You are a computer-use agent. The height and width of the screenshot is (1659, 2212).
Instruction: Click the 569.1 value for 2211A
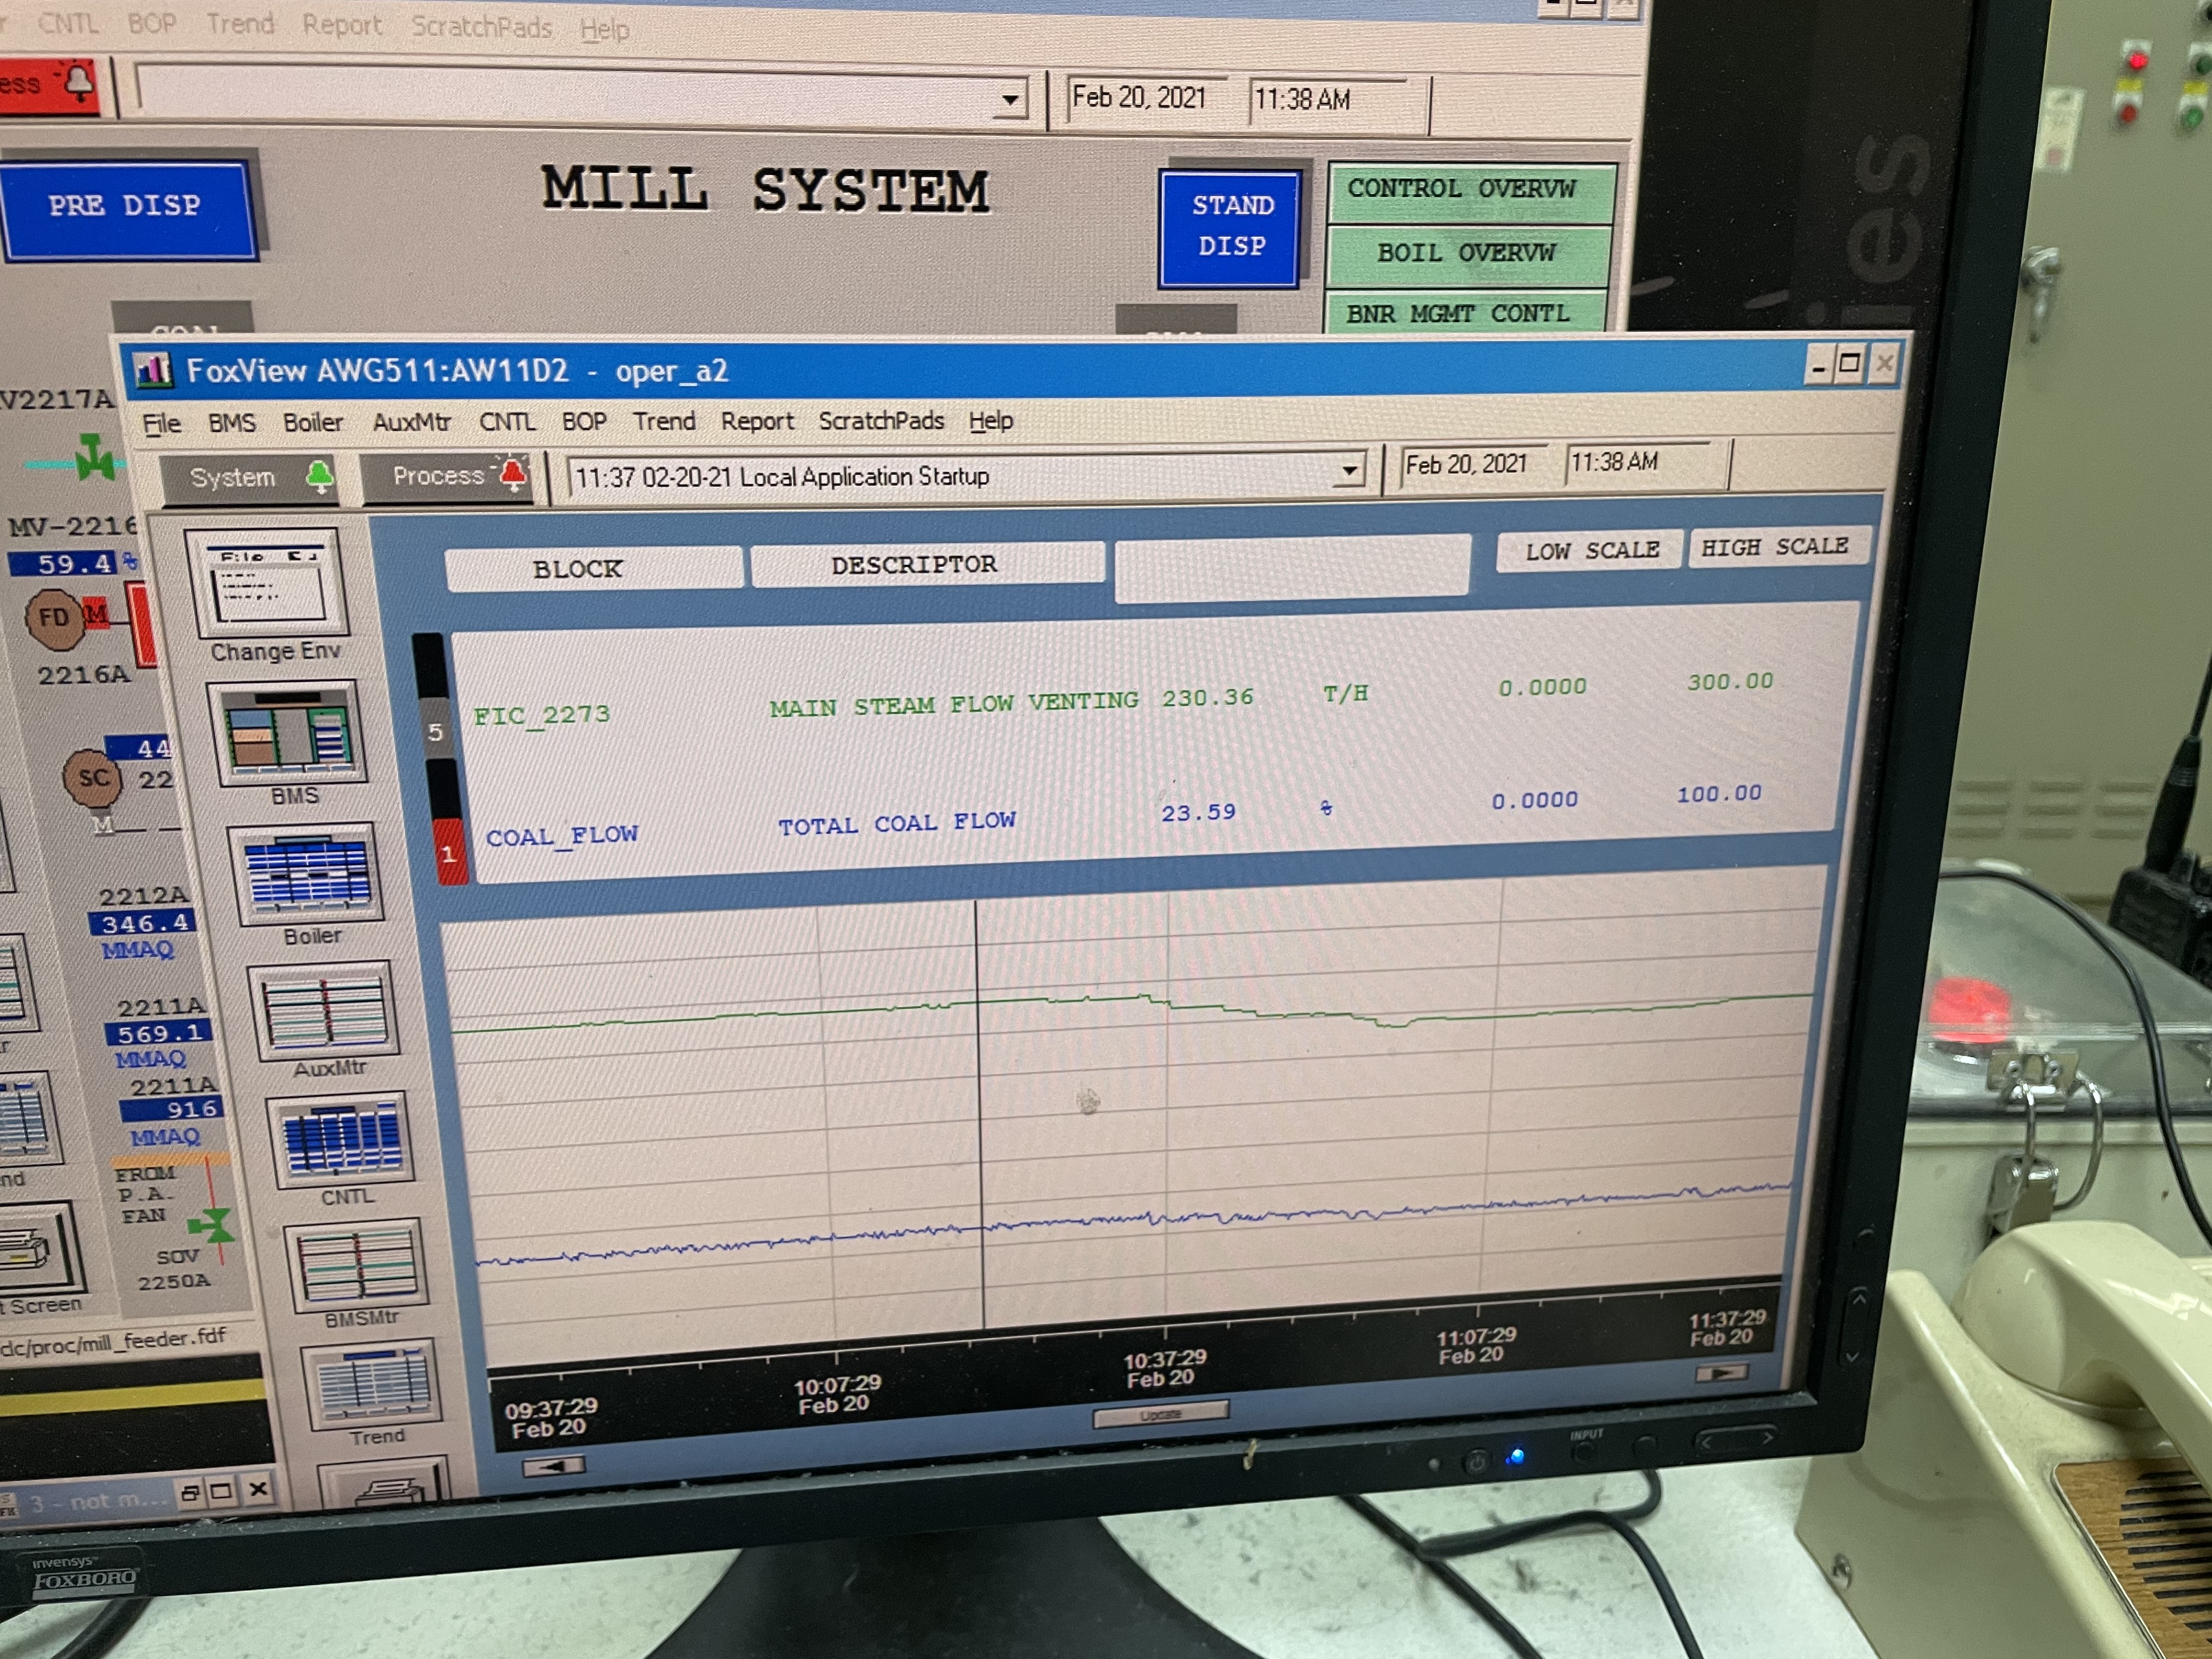click(x=159, y=1033)
